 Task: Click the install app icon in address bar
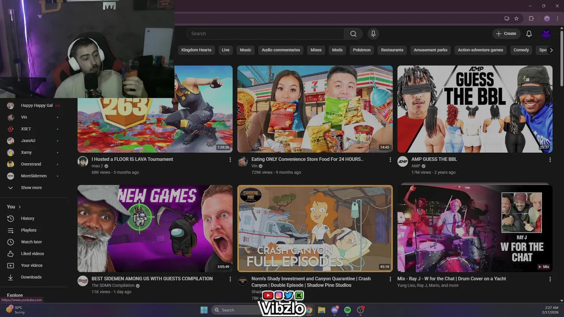[507, 18]
